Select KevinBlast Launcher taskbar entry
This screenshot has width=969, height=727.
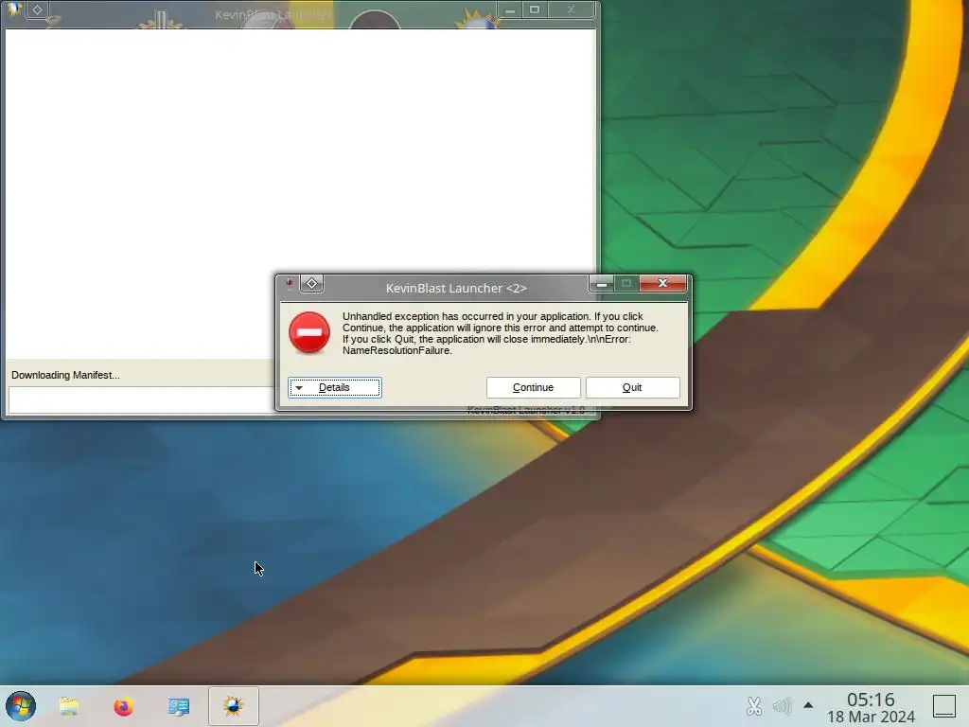tap(233, 706)
